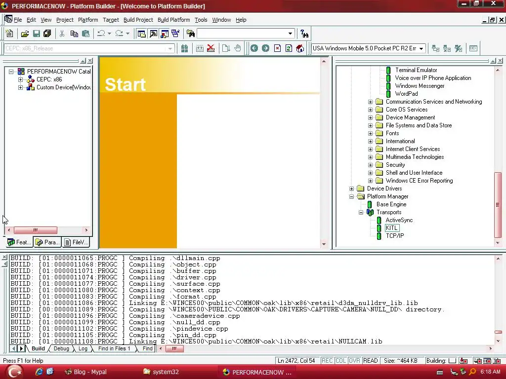Toggle the Output window hammer icon
The image size is (506, 379).
click(153, 34)
